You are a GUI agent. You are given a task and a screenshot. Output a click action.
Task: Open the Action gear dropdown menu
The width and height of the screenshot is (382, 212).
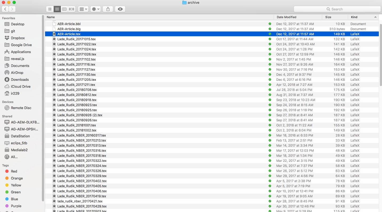[x=95, y=9]
